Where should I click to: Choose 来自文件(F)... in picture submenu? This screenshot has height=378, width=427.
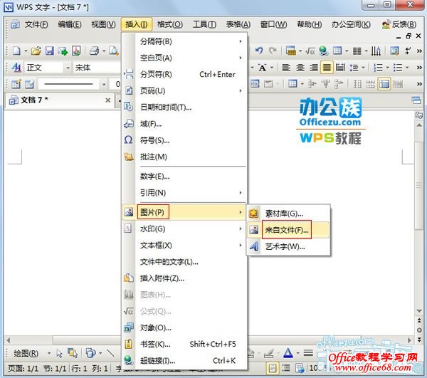tap(288, 230)
